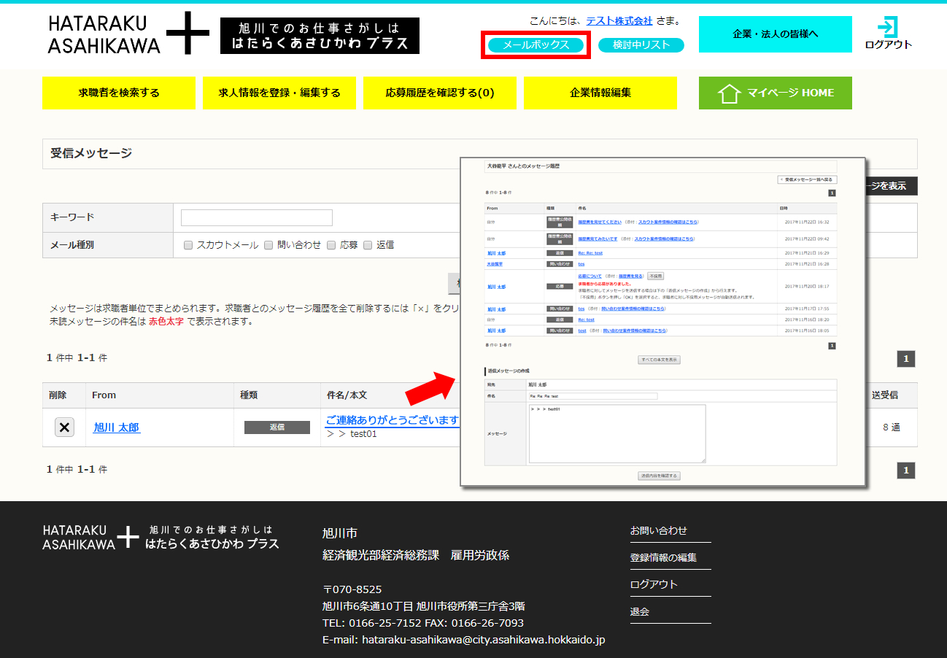This screenshot has height=658, width=947.
Task: Click footer 登録情報の編集 link
Action: coord(664,557)
